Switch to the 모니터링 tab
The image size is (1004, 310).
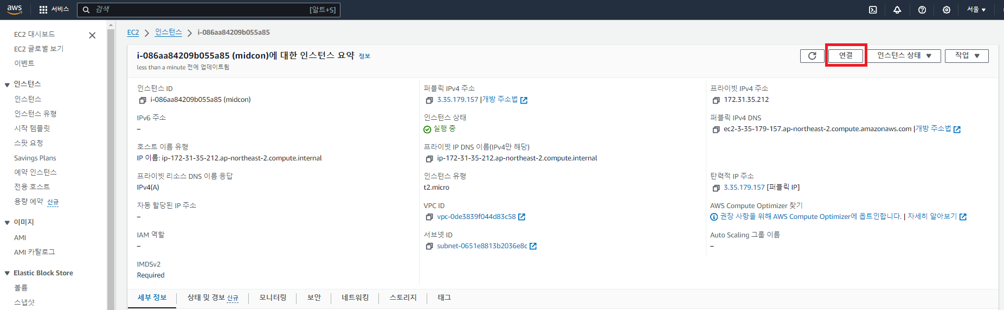(273, 298)
